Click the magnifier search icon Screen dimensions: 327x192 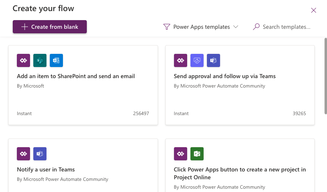(256, 27)
